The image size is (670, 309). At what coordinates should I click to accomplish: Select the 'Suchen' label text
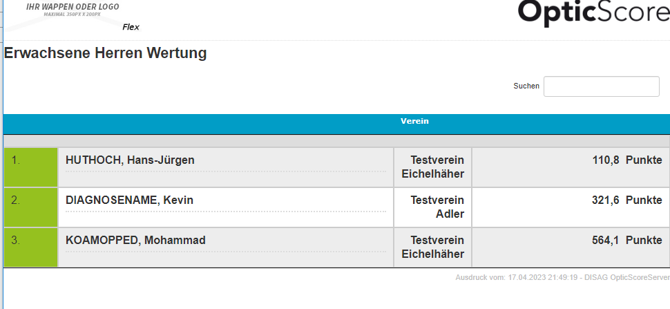(x=526, y=86)
